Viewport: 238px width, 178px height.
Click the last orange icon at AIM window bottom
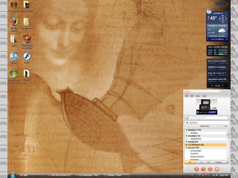tap(217, 169)
